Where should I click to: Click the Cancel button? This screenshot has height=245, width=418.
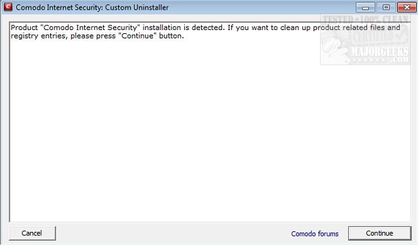coord(32,233)
